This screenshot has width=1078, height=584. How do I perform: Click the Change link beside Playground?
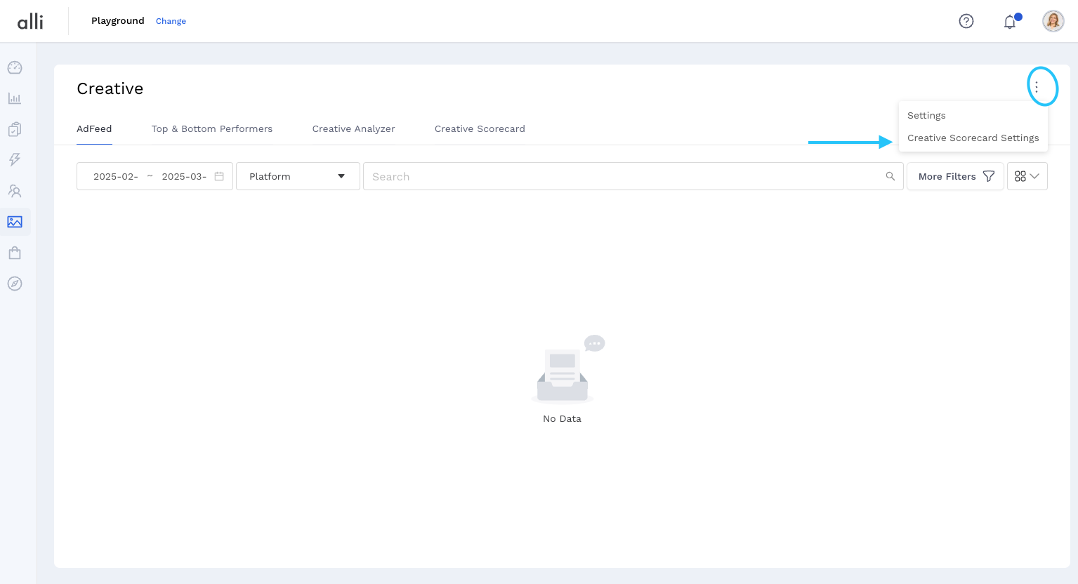(x=171, y=21)
